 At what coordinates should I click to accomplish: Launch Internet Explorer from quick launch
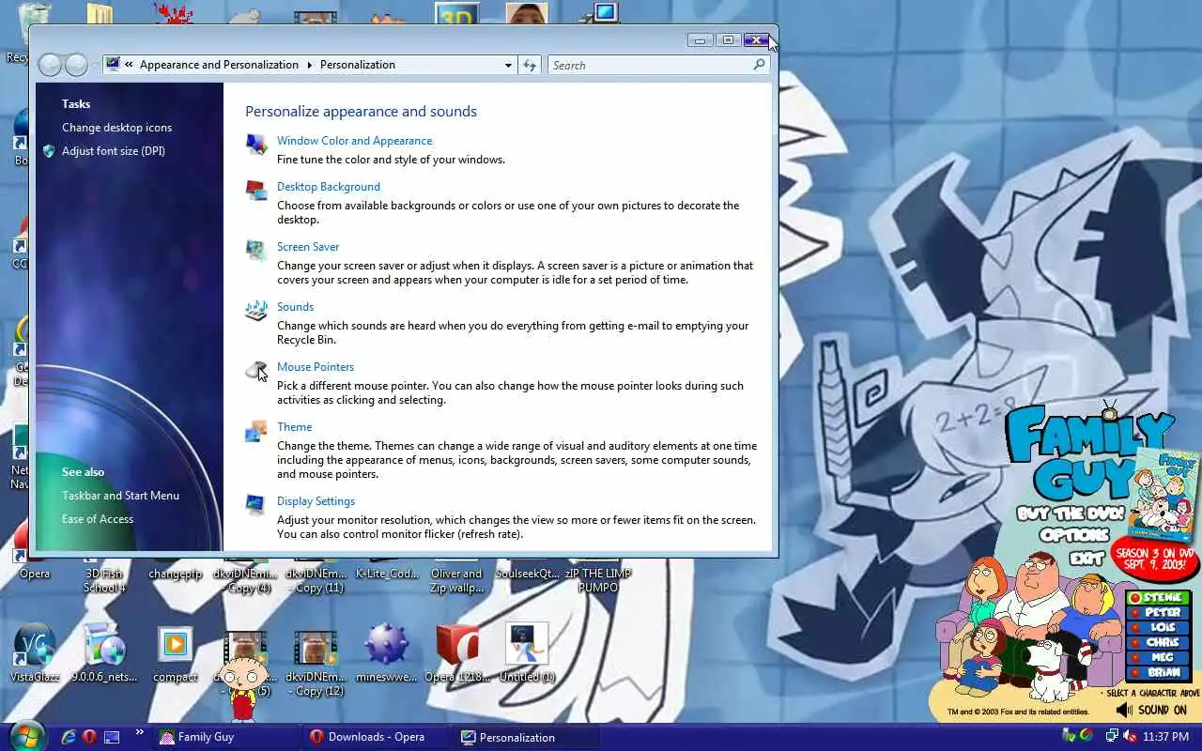tap(68, 737)
